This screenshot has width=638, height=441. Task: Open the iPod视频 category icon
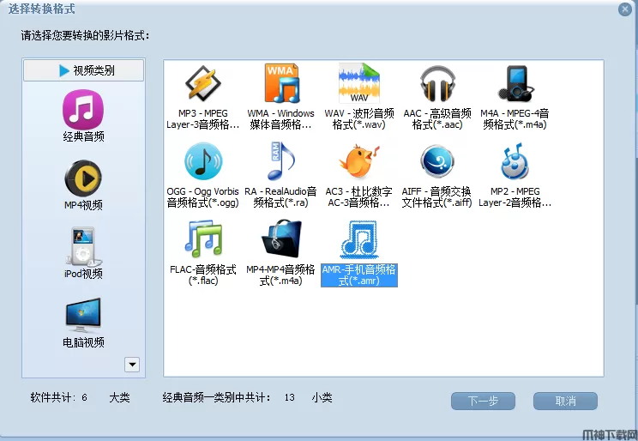point(83,247)
